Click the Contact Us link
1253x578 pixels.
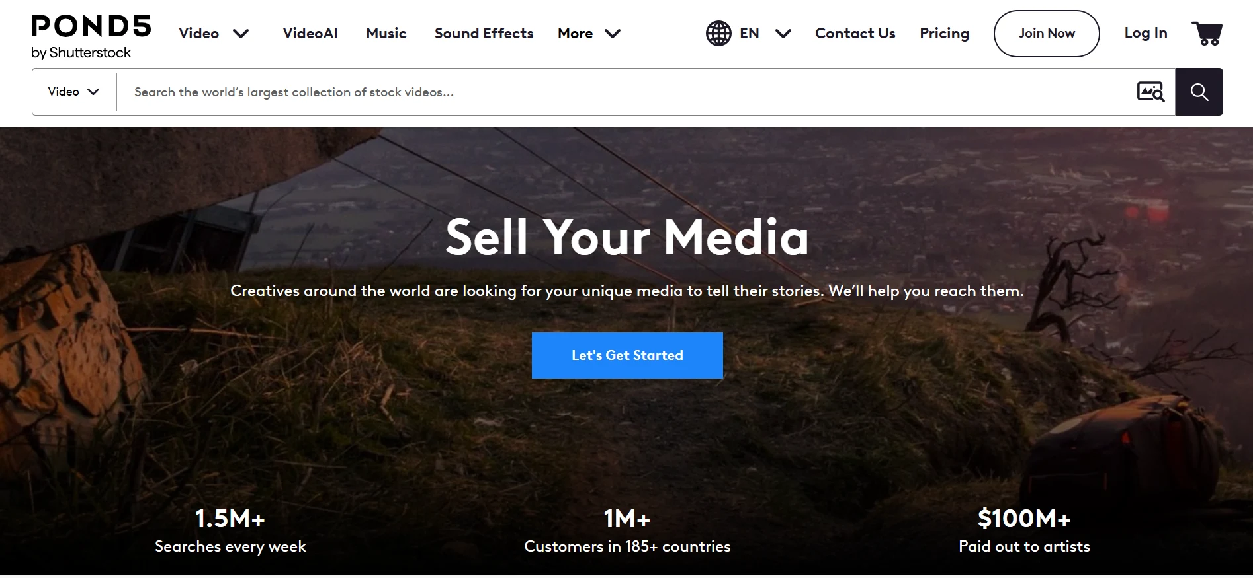(855, 33)
